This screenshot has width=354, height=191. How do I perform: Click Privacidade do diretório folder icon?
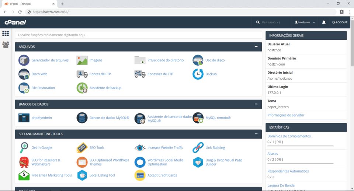point(140,60)
